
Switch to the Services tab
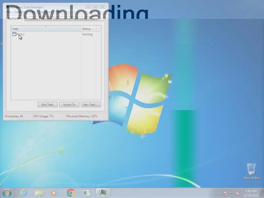pos(46,19)
